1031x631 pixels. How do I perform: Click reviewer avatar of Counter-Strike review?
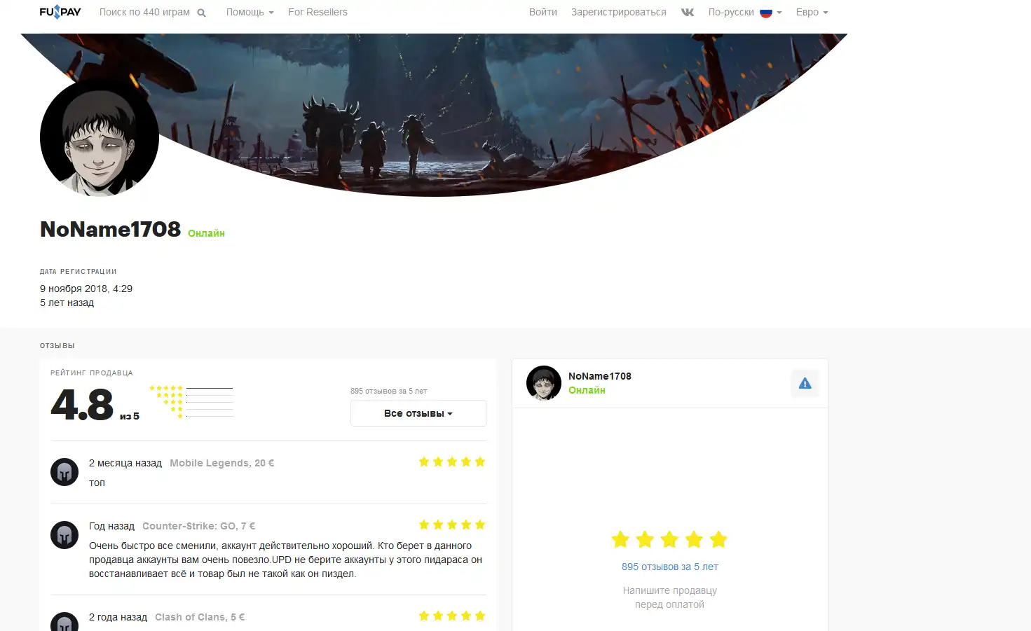(x=64, y=535)
